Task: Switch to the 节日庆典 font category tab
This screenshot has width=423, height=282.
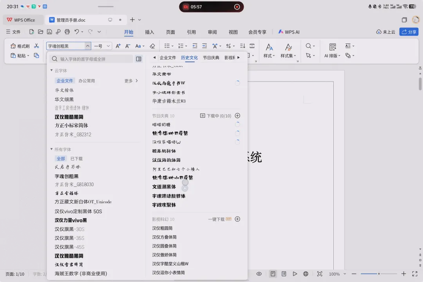Action: click(x=211, y=58)
